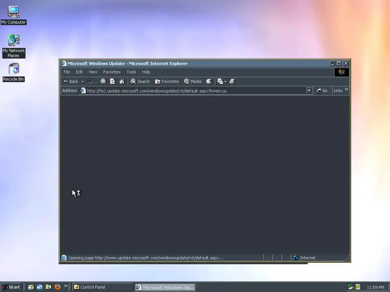Open the Help menu
This screenshot has height=292, width=390.
tap(146, 72)
